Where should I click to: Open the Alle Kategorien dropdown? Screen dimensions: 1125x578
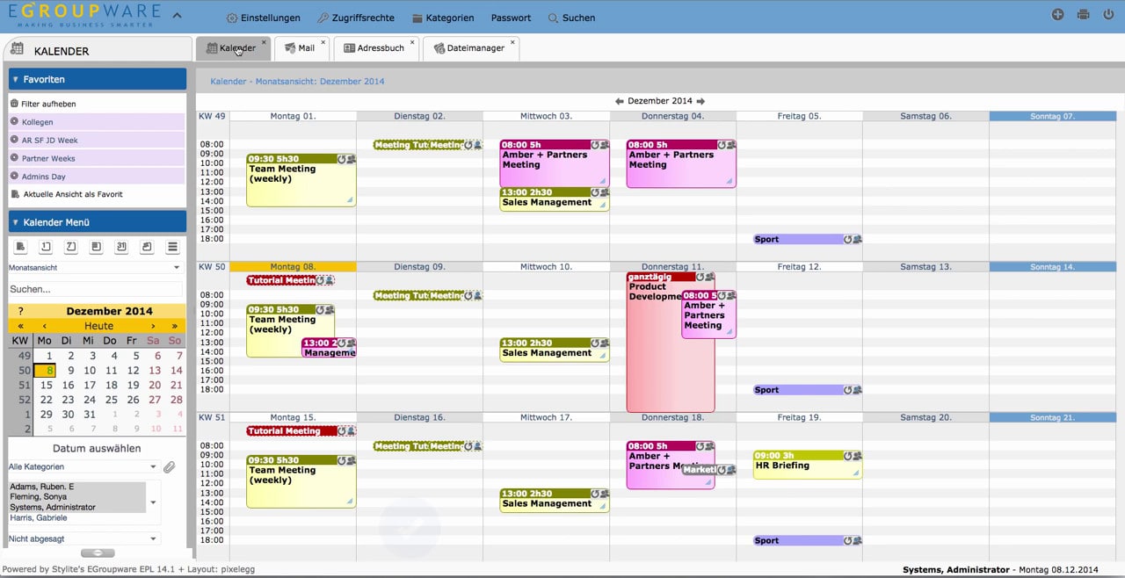click(83, 467)
